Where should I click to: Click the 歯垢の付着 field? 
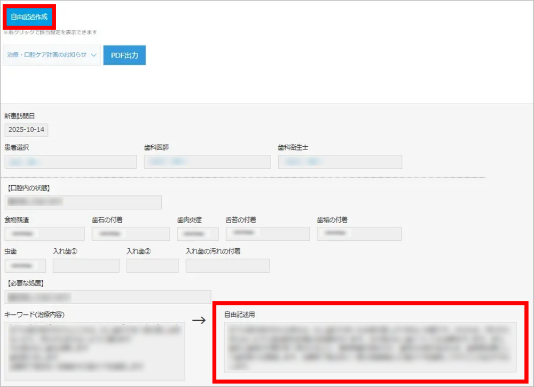tap(359, 234)
